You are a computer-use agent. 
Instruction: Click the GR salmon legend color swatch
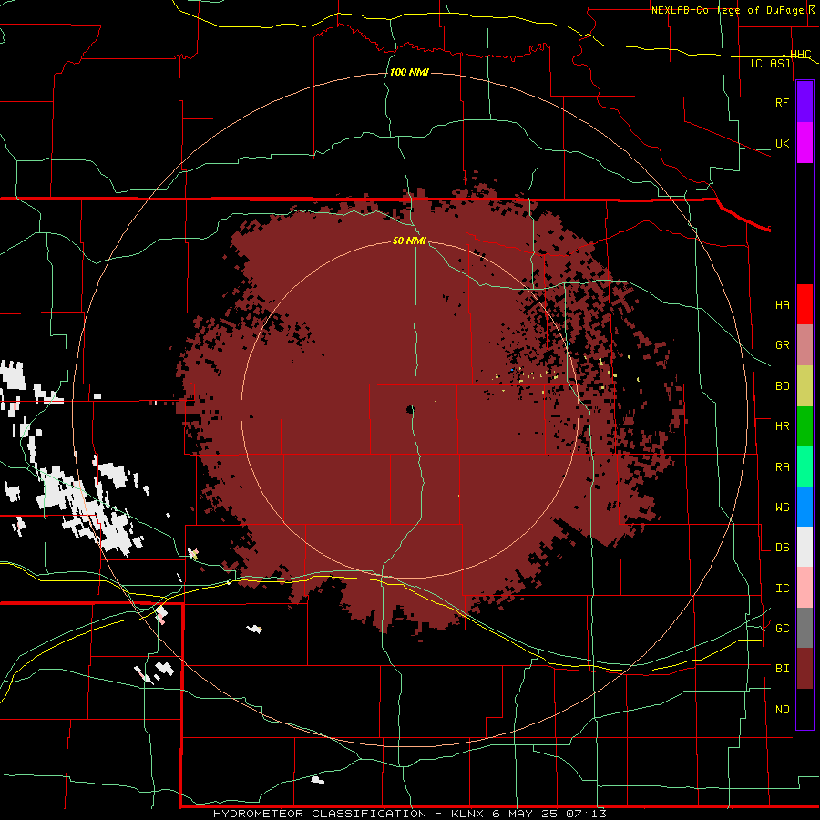click(805, 345)
